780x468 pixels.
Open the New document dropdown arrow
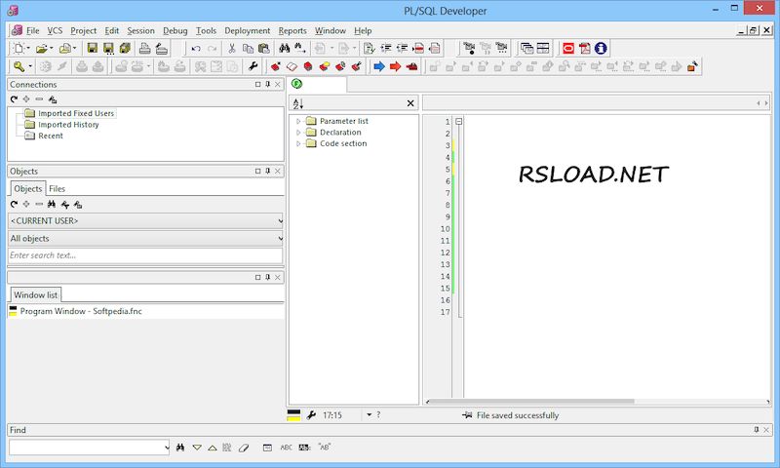point(28,48)
